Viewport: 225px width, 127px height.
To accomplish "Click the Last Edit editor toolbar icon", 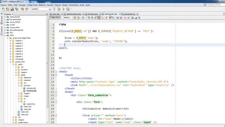I will (75, 18).
